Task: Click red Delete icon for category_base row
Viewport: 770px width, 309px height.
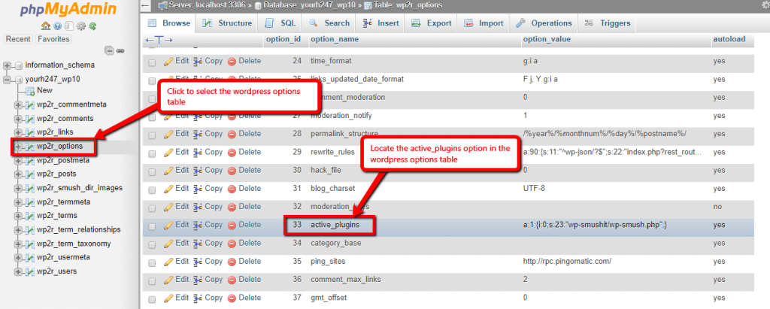Action: pyautogui.click(x=232, y=243)
